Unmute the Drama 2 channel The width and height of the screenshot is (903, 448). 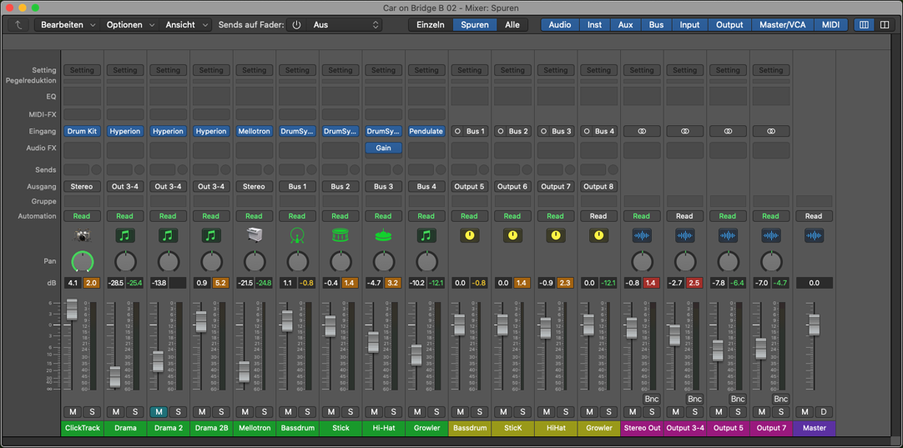pyautogui.click(x=159, y=412)
